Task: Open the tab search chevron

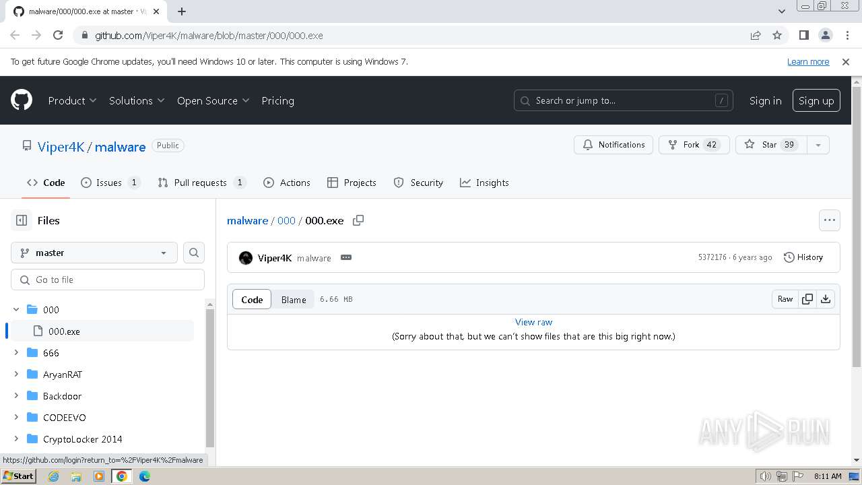Action: pyautogui.click(x=781, y=11)
